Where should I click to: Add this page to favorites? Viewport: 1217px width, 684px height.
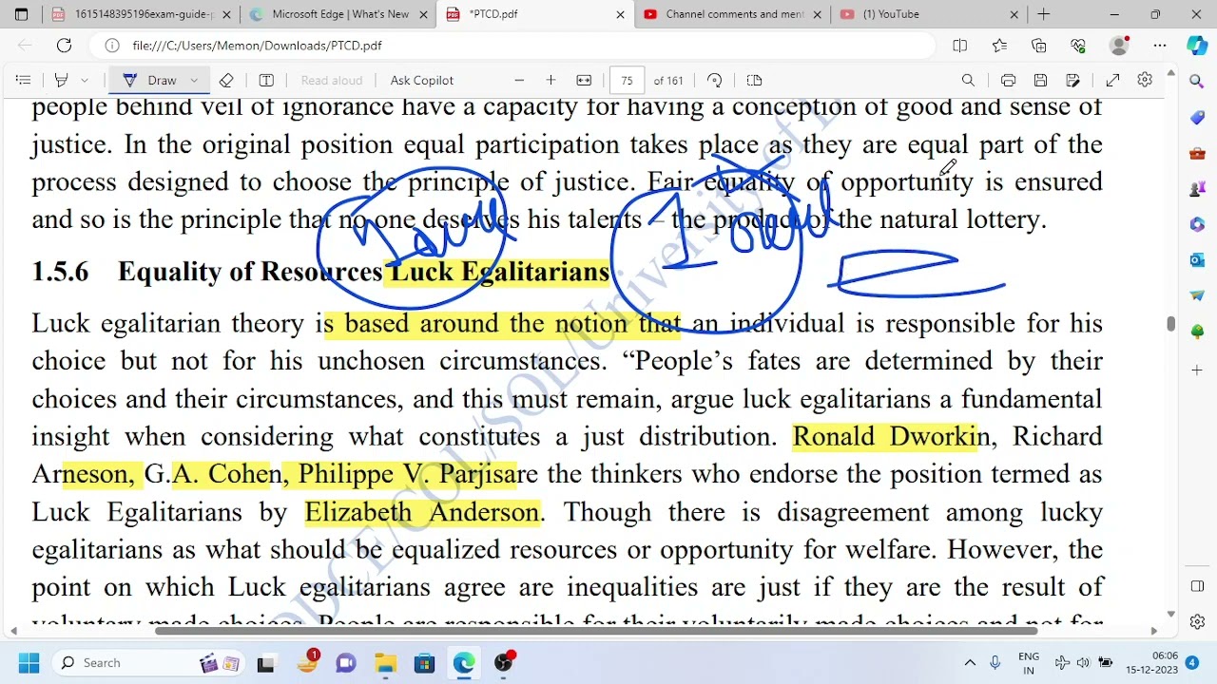point(999,46)
